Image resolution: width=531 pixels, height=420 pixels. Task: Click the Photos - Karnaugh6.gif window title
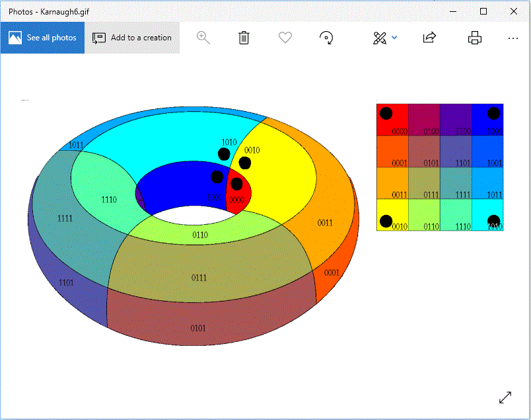(x=49, y=11)
